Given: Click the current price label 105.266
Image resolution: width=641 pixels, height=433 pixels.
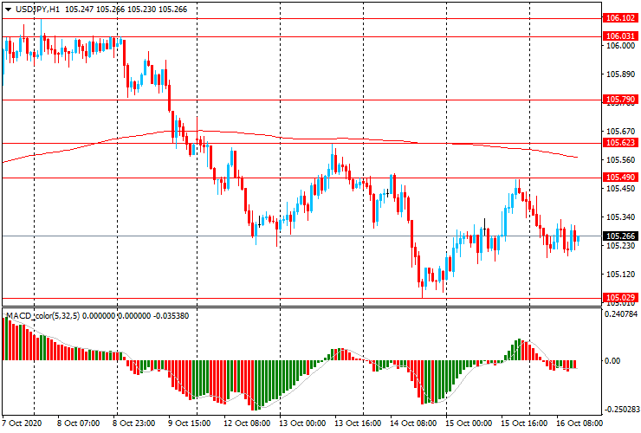Looking at the screenshot, I should point(620,236).
